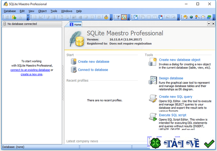Click the green credit card purchase icon
Viewport: 217px width, 151px height.
click(209, 17)
